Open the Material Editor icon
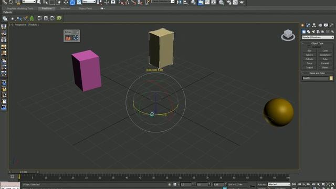Viewport: 336px width, 189px height. point(222,2)
